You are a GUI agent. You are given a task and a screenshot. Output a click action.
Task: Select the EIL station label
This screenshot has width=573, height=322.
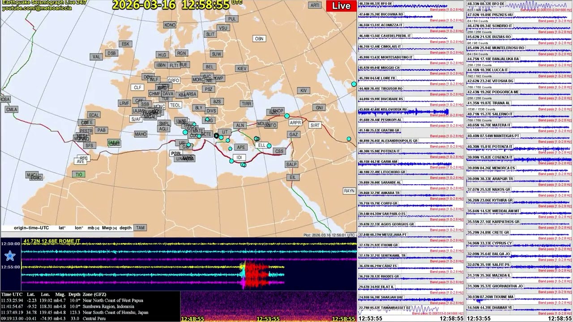click(x=293, y=177)
